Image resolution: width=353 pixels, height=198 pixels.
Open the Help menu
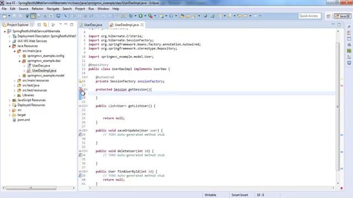(x=116, y=9)
